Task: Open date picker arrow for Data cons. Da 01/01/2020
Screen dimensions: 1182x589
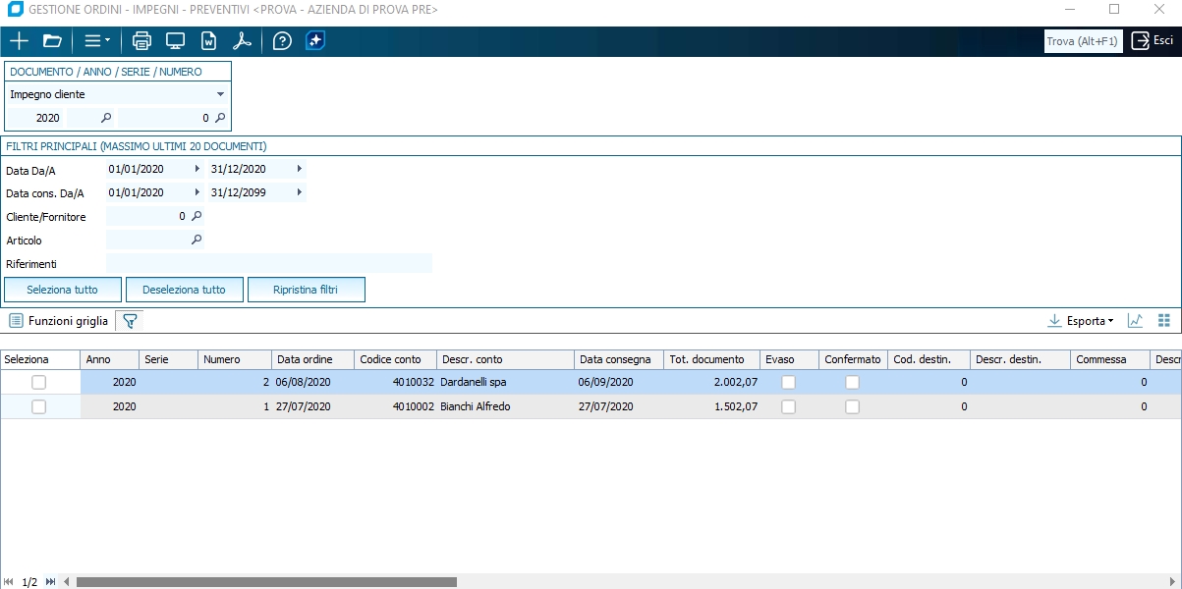Action: point(197,192)
